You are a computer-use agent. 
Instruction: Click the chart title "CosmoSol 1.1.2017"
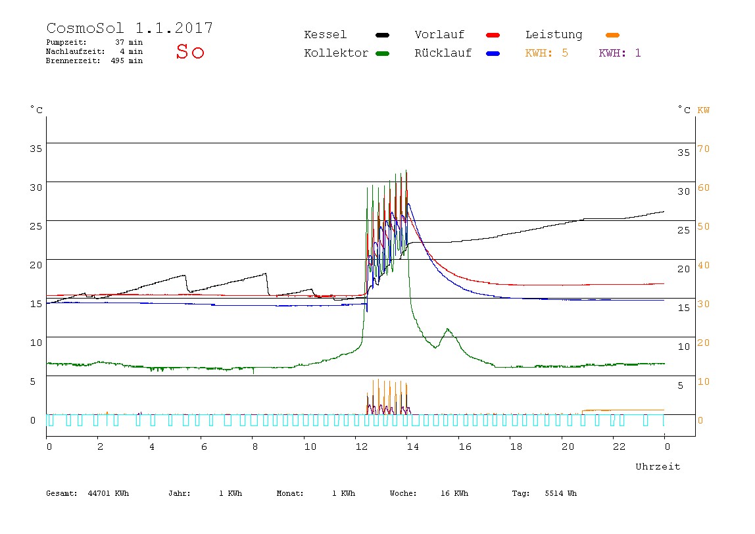tap(130, 28)
